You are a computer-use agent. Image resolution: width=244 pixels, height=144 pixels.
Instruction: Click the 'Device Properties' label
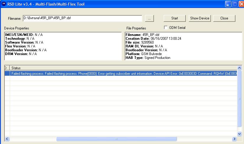coord(17,28)
